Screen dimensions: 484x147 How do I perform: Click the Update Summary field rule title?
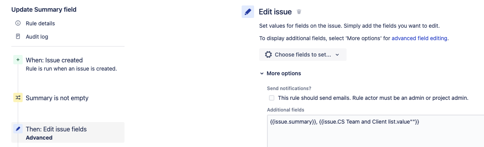click(44, 9)
